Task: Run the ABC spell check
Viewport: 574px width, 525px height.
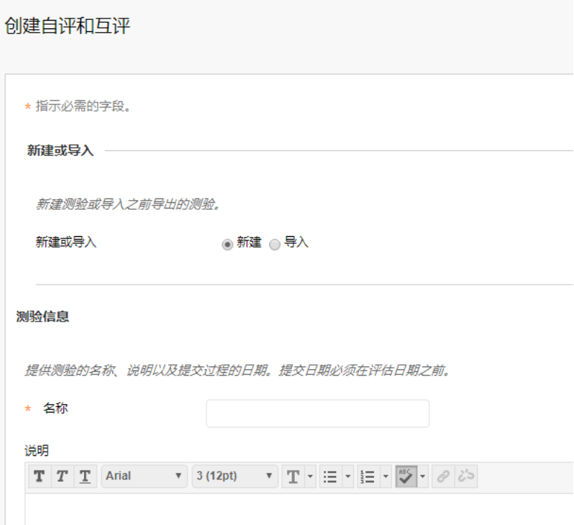Action: 406,476
